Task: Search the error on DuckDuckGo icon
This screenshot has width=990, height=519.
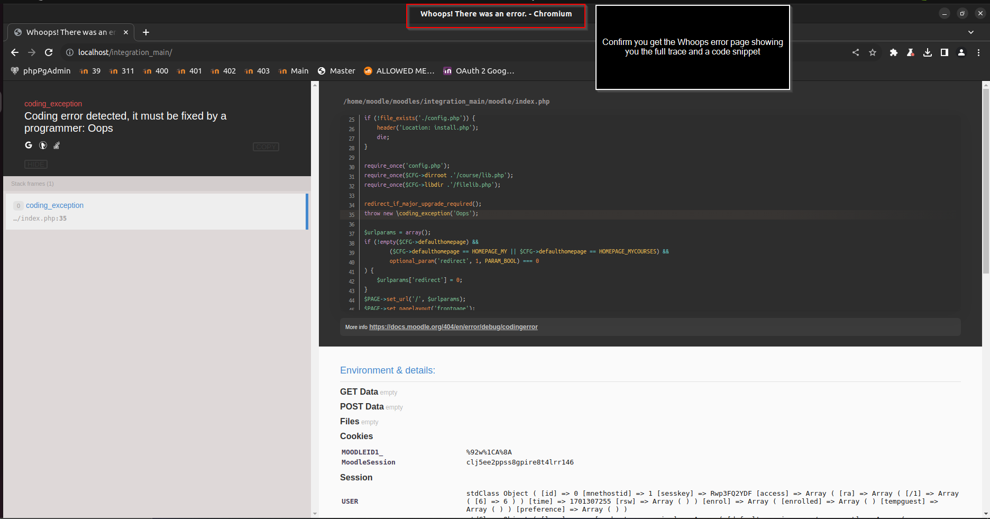Action: pyautogui.click(x=43, y=145)
